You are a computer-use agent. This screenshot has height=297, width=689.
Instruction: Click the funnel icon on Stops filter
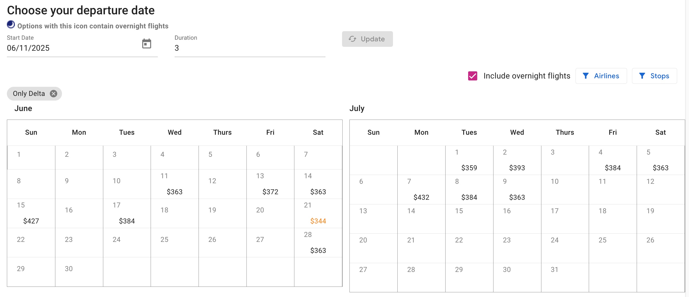coord(642,76)
